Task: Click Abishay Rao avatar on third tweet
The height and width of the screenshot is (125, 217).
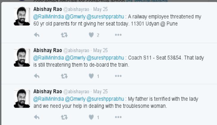Action: [x=22, y=98]
